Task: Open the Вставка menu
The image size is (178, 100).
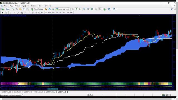Action: (17, 6)
